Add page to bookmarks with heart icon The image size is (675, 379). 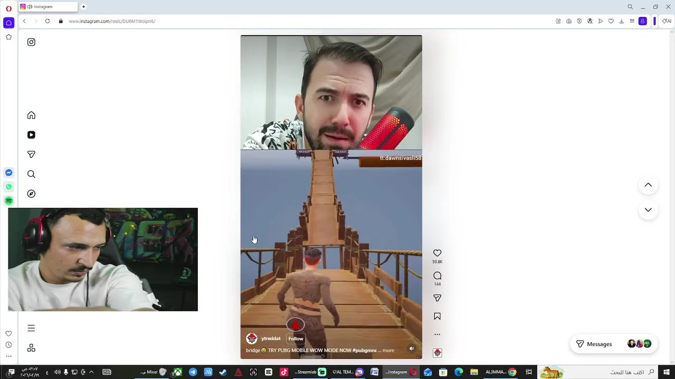tap(611, 21)
